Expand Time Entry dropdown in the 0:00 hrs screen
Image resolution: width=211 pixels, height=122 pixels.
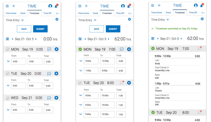(23, 20)
